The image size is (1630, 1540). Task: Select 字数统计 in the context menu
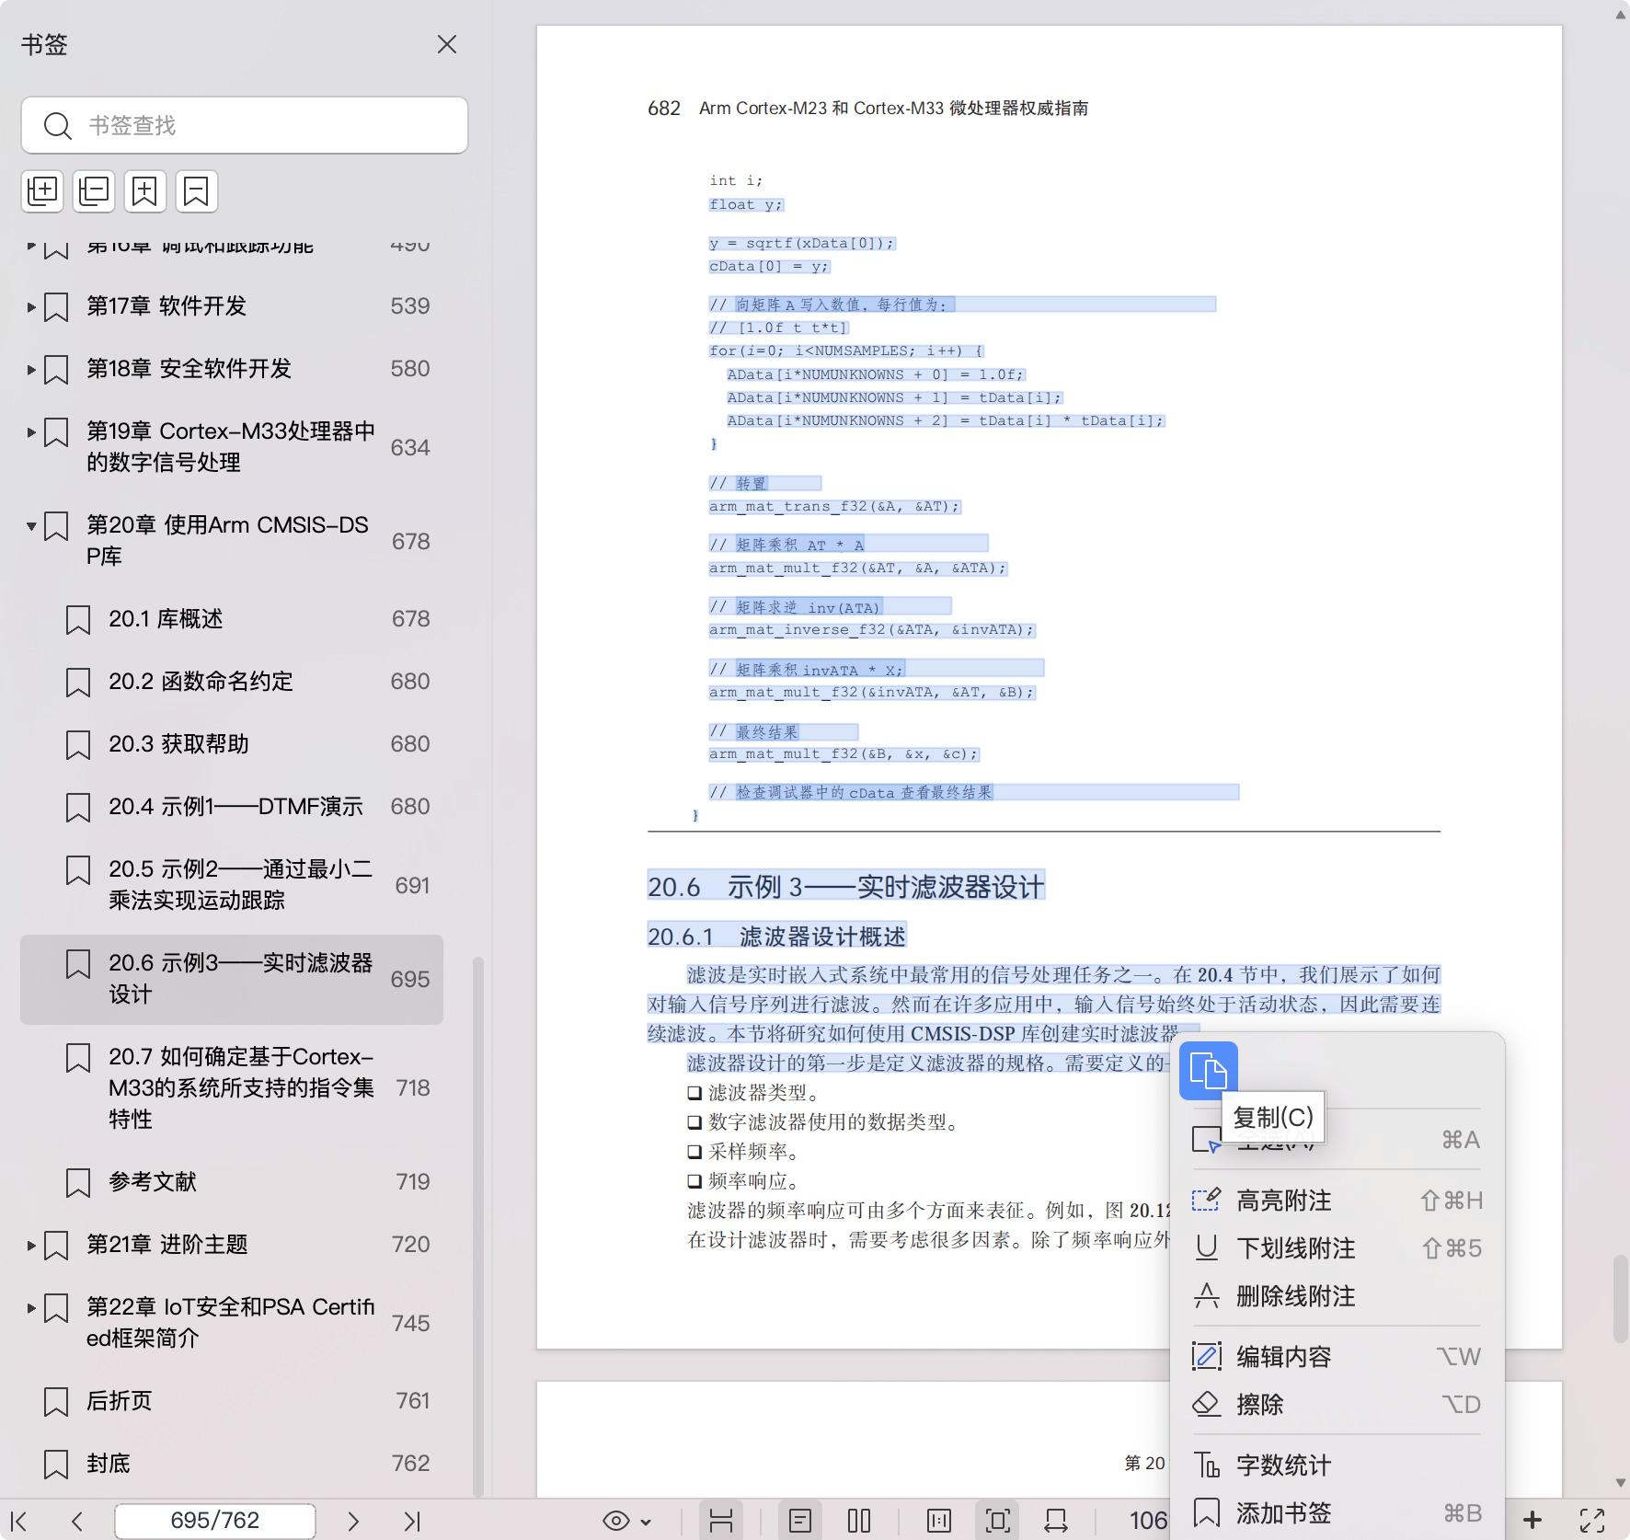[1283, 1465]
